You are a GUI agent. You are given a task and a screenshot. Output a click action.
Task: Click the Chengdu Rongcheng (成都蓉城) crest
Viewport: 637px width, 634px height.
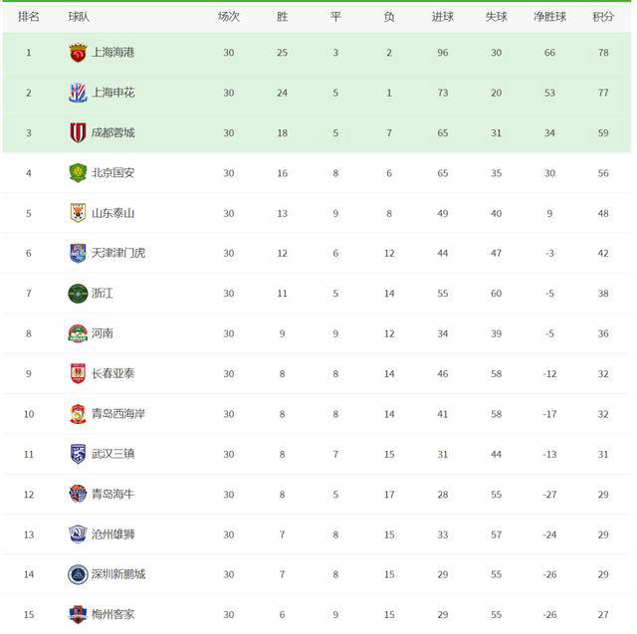pos(78,132)
